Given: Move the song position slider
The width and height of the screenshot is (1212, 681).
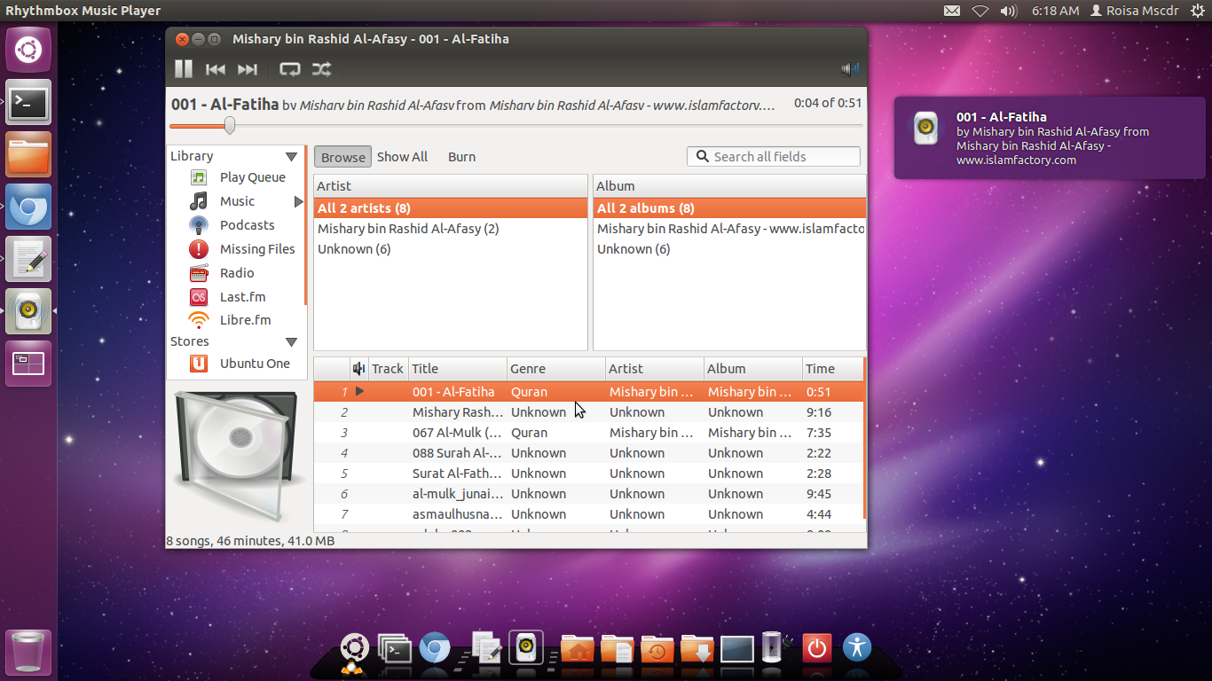Looking at the screenshot, I should pyautogui.click(x=230, y=126).
